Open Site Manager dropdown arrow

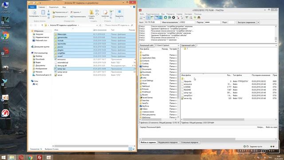(x=144, y=18)
